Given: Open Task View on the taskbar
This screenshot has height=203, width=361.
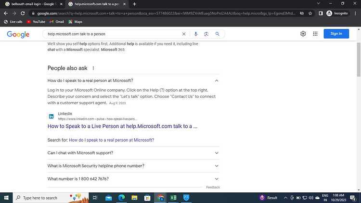Looking at the screenshot, I should pos(95,198).
